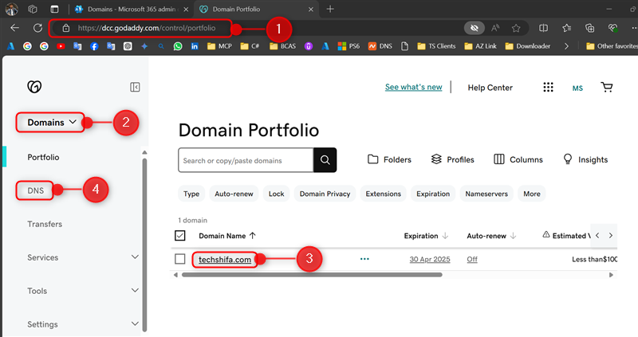The height and width of the screenshot is (337, 638).
Task: Toggle the select all domains checkbox
Action: (x=180, y=235)
